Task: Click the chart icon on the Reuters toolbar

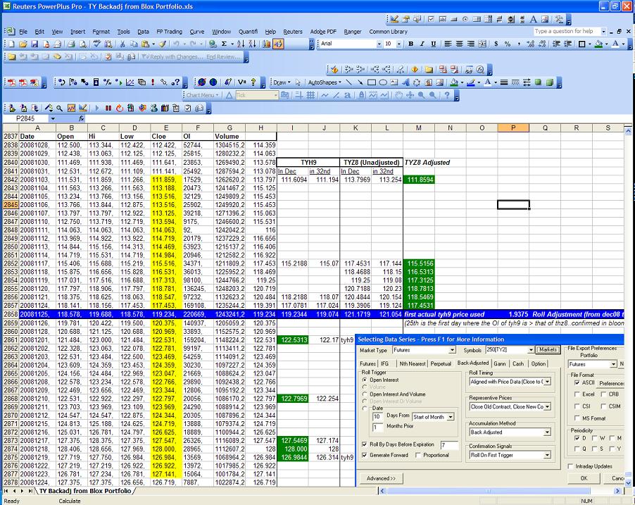Action: click(x=71, y=106)
